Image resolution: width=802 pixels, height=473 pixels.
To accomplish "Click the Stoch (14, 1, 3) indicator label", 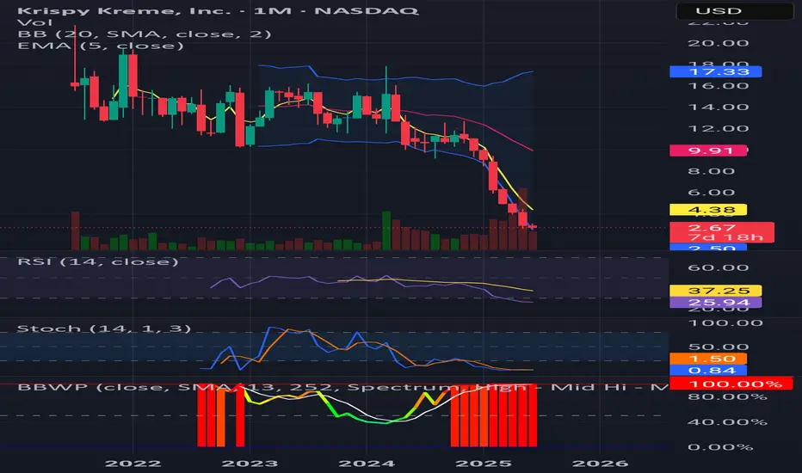I will click(x=104, y=329).
